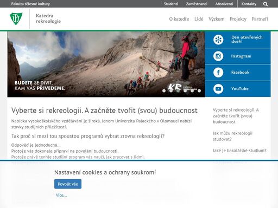Click the Instagram camera icon
Image resolution: width=278 pixels, height=208 pixels.
point(218,56)
